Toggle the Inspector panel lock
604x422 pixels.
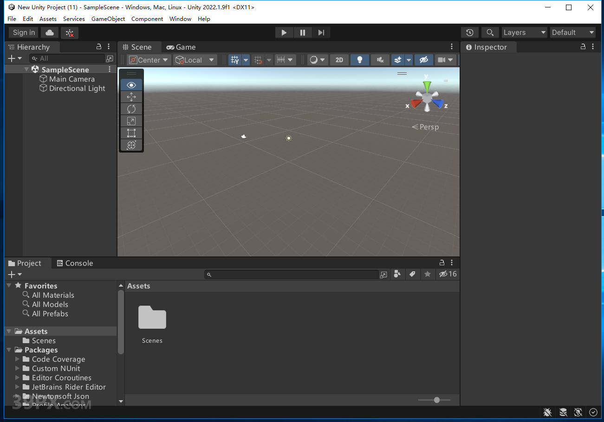[x=583, y=47]
